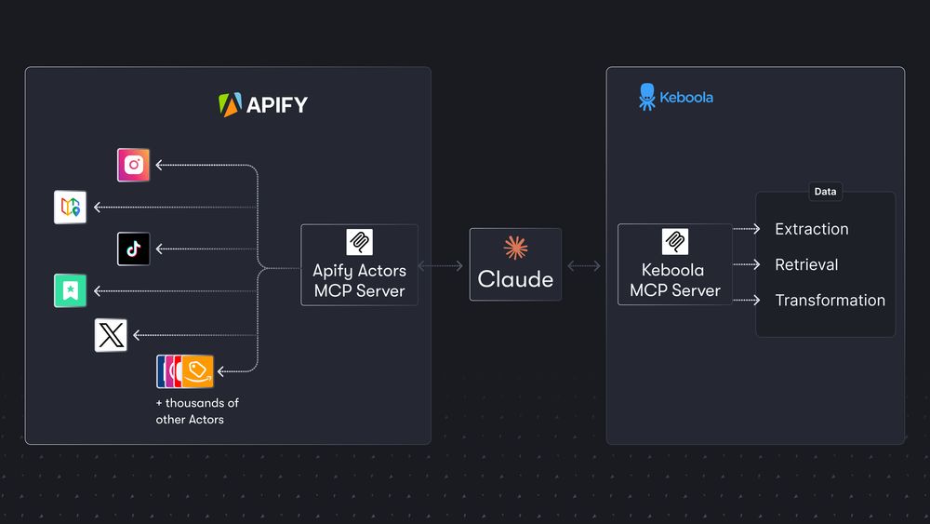Click the Claude label text
Viewport: 930px width, 524px height.
click(515, 279)
